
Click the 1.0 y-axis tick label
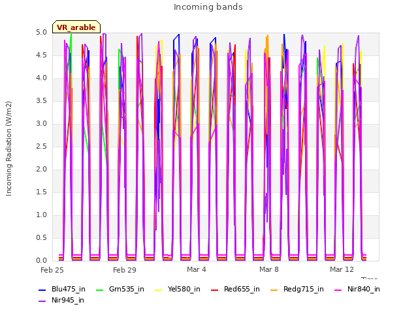(x=41, y=215)
